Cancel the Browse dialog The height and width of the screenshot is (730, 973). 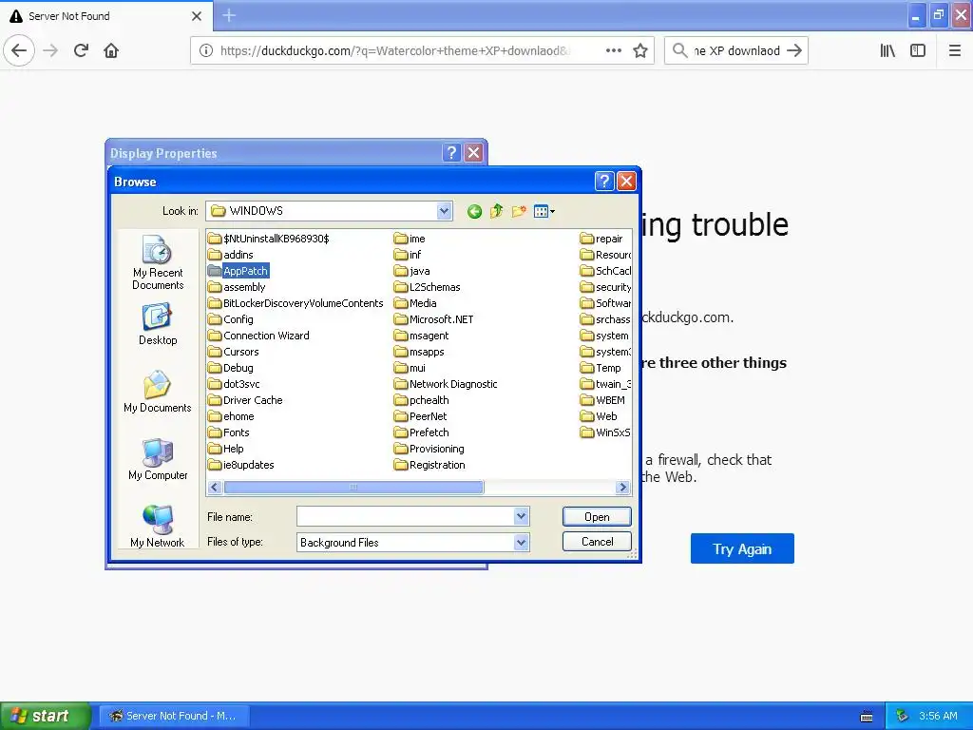(x=597, y=542)
